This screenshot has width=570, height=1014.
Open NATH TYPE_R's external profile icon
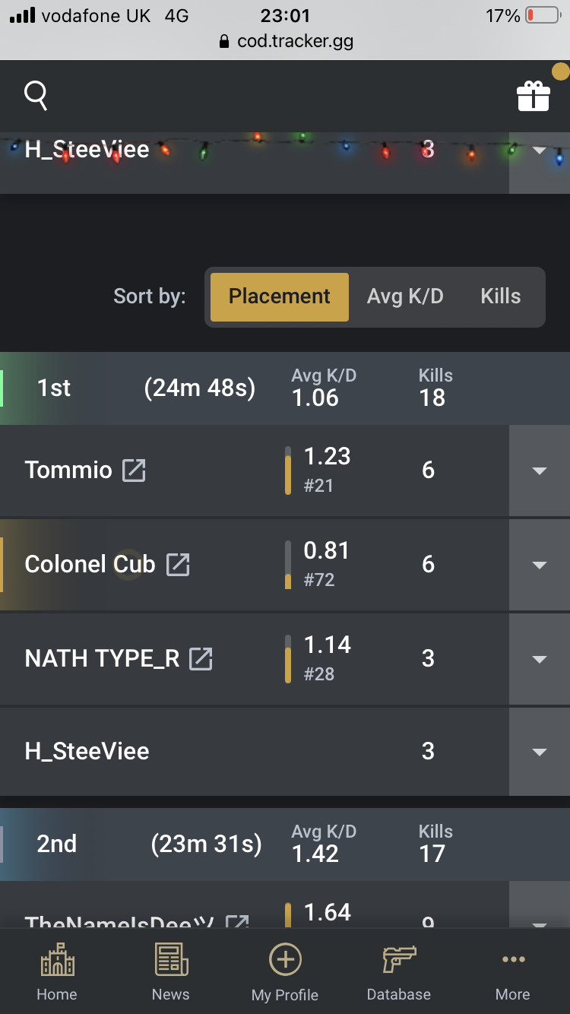pos(201,658)
